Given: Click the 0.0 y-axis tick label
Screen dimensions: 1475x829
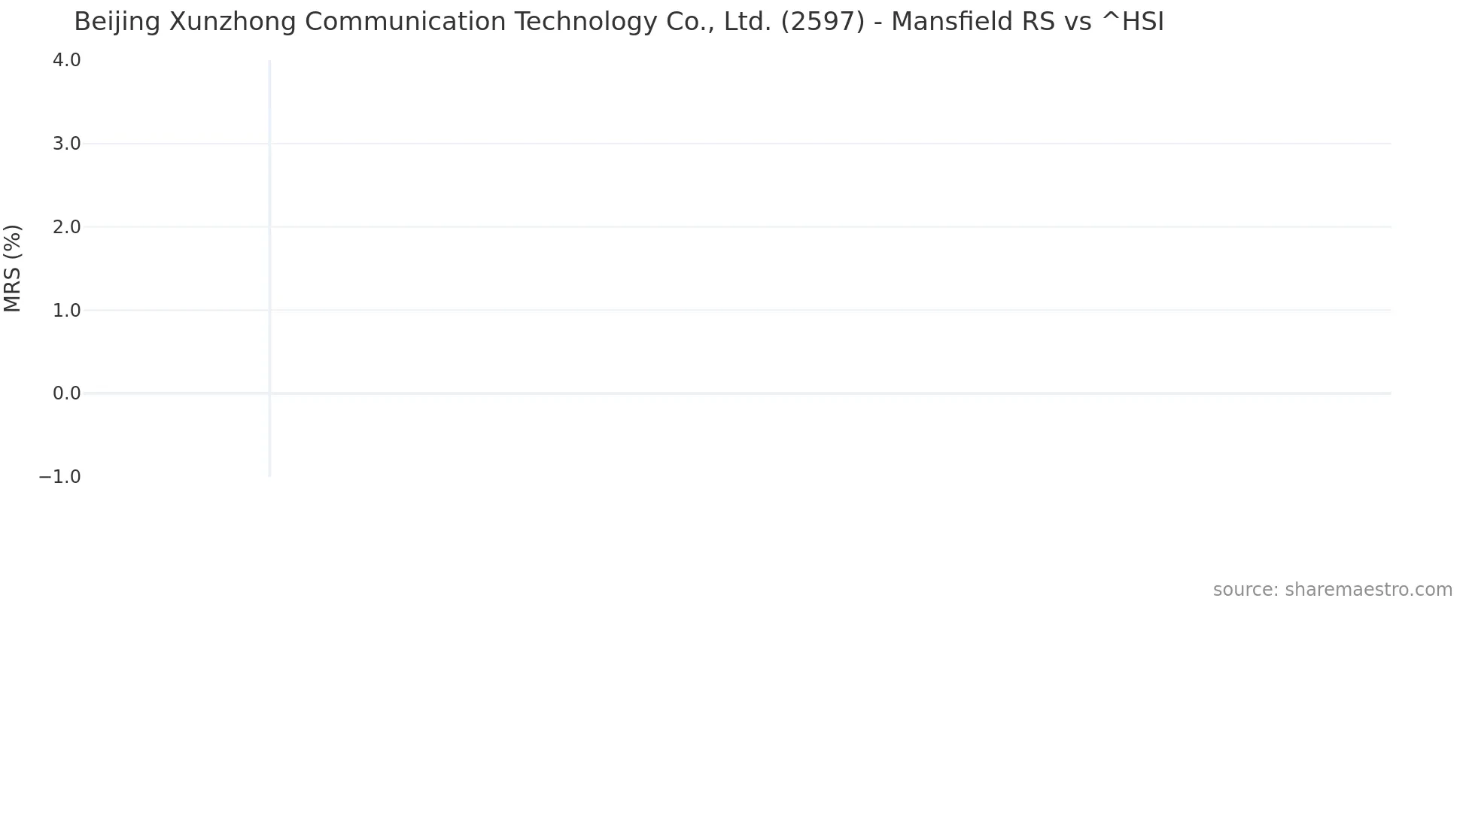Looking at the screenshot, I should click(66, 393).
